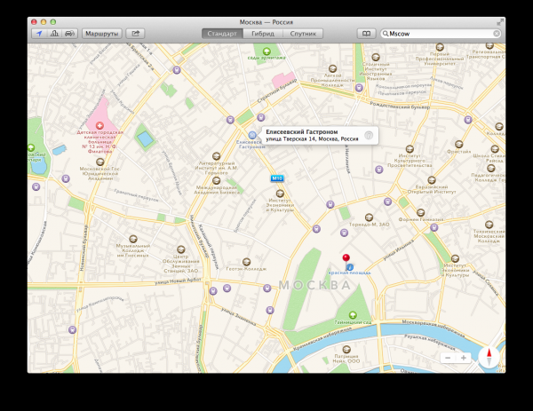Click the Евразийский Открытый Институт marker
The width and height of the screenshot is (533, 411).
432,180
